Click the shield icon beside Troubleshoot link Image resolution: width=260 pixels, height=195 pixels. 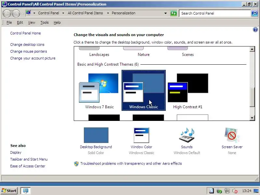[x=76, y=164]
